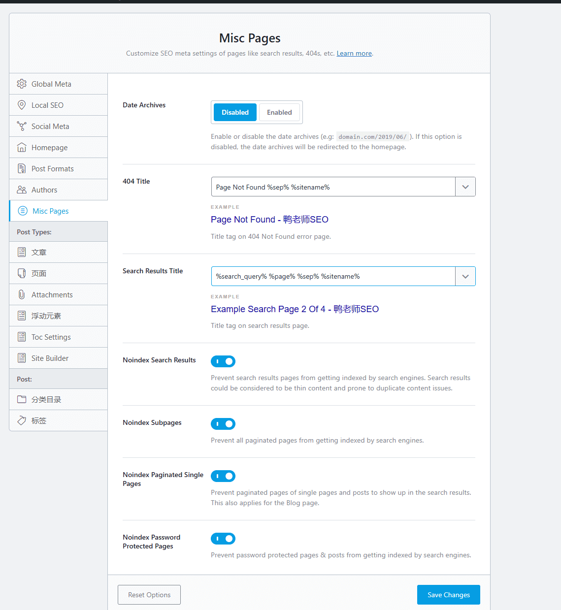Viewport: 561px width, 610px height.
Task: Click the domain.com/2019/06/ code snippet
Action: [x=372, y=137]
